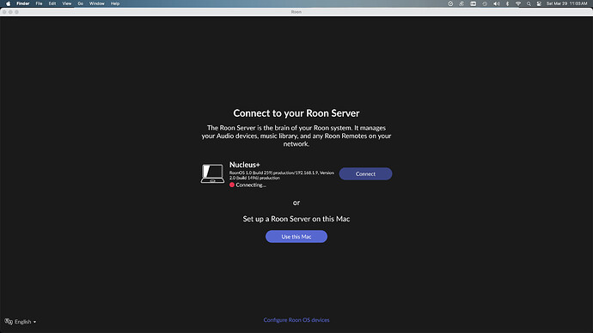Open the Edit menu
This screenshot has height=333, width=593.
pos(52,3)
